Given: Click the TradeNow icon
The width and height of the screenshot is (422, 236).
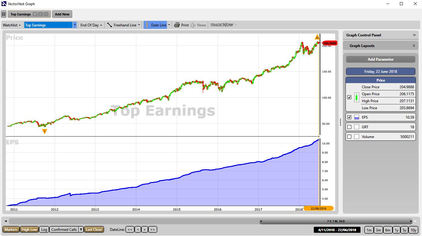Looking at the screenshot, I should [x=223, y=25].
